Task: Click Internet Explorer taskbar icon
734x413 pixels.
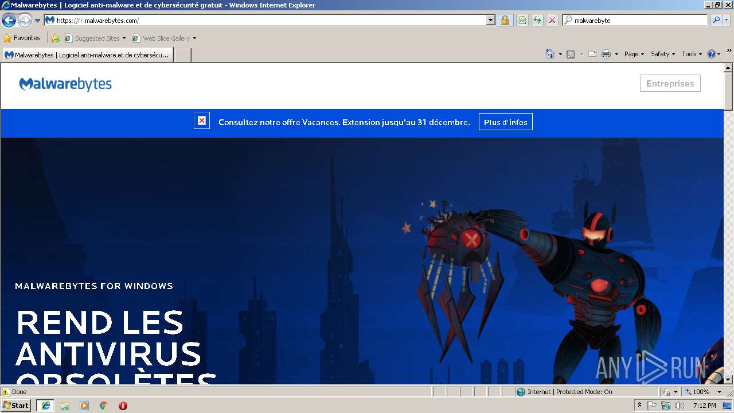Action: [45, 405]
